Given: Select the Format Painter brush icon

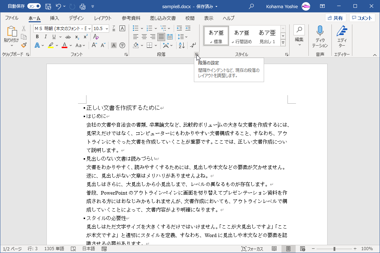Looking at the screenshot, I should coord(24,45).
